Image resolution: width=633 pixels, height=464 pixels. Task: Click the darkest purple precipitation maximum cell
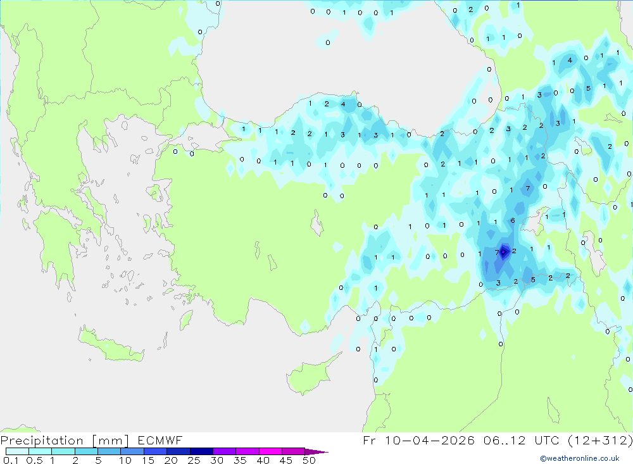coord(504,252)
